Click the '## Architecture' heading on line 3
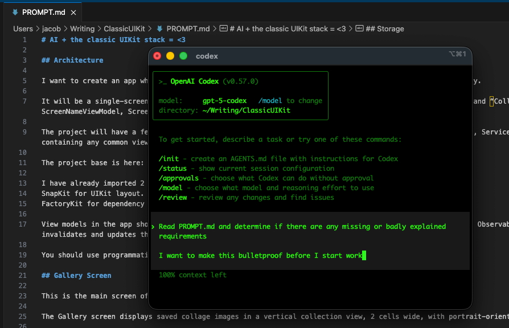This screenshot has height=328, width=509. click(72, 60)
